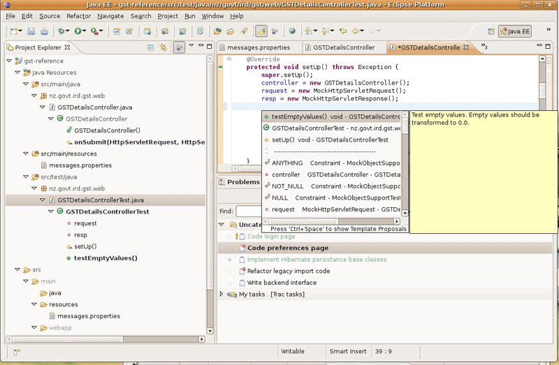Click the External Tools run icon
This screenshot has height=365, width=559.
tap(94, 31)
